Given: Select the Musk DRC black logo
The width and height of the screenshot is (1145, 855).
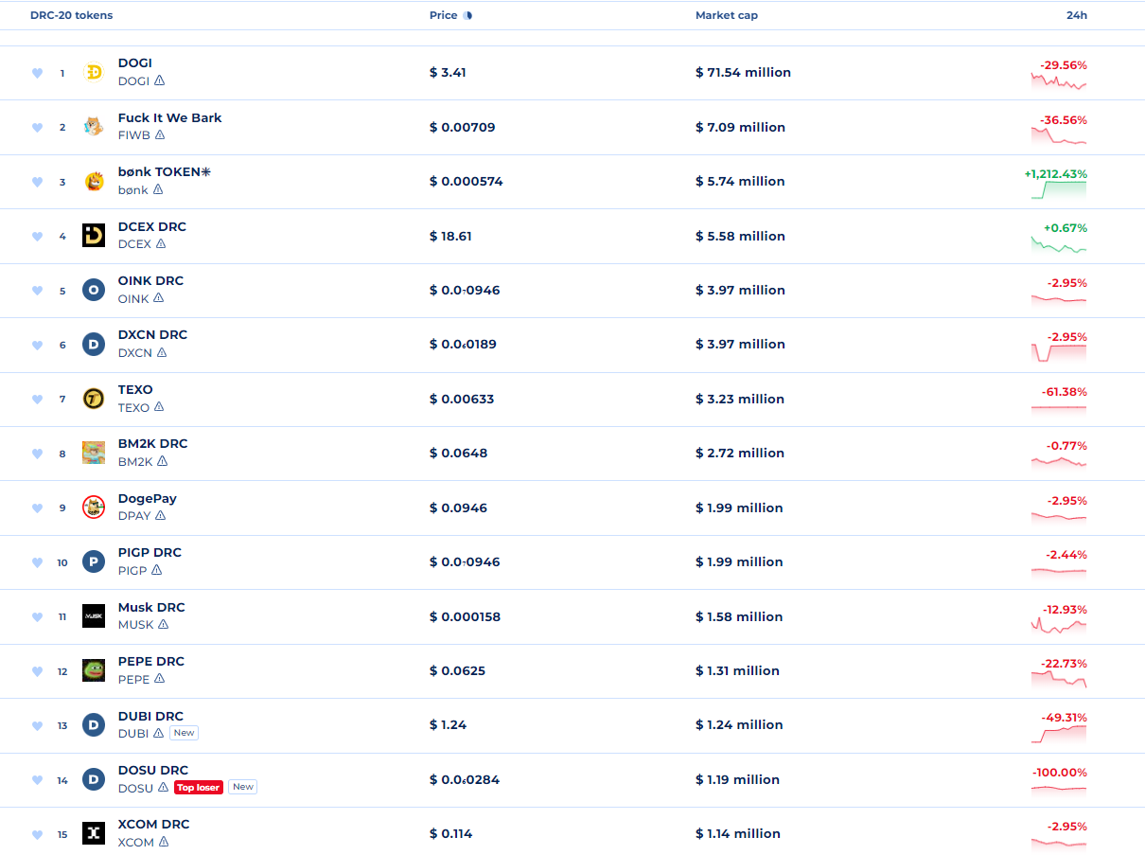Looking at the screenshot, I should click(x=93, y=616).
